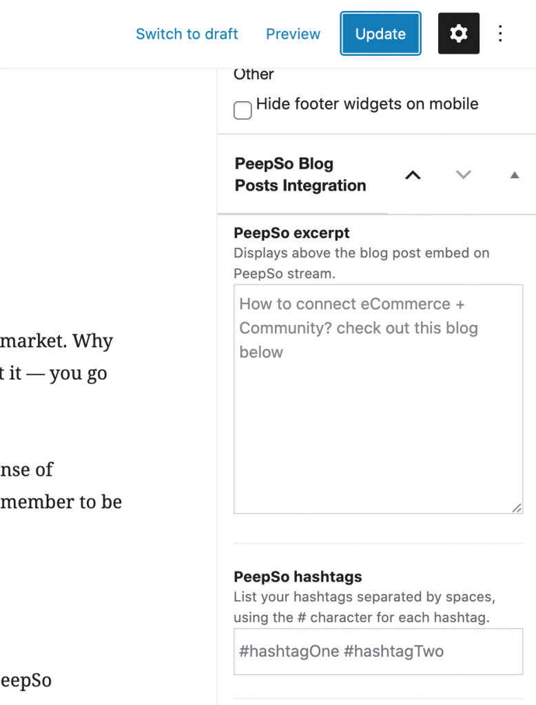The width and height of the screenshot is (536, 705).
Task: Enable Hide footer widgets on mobile
Action: point(243,110)
